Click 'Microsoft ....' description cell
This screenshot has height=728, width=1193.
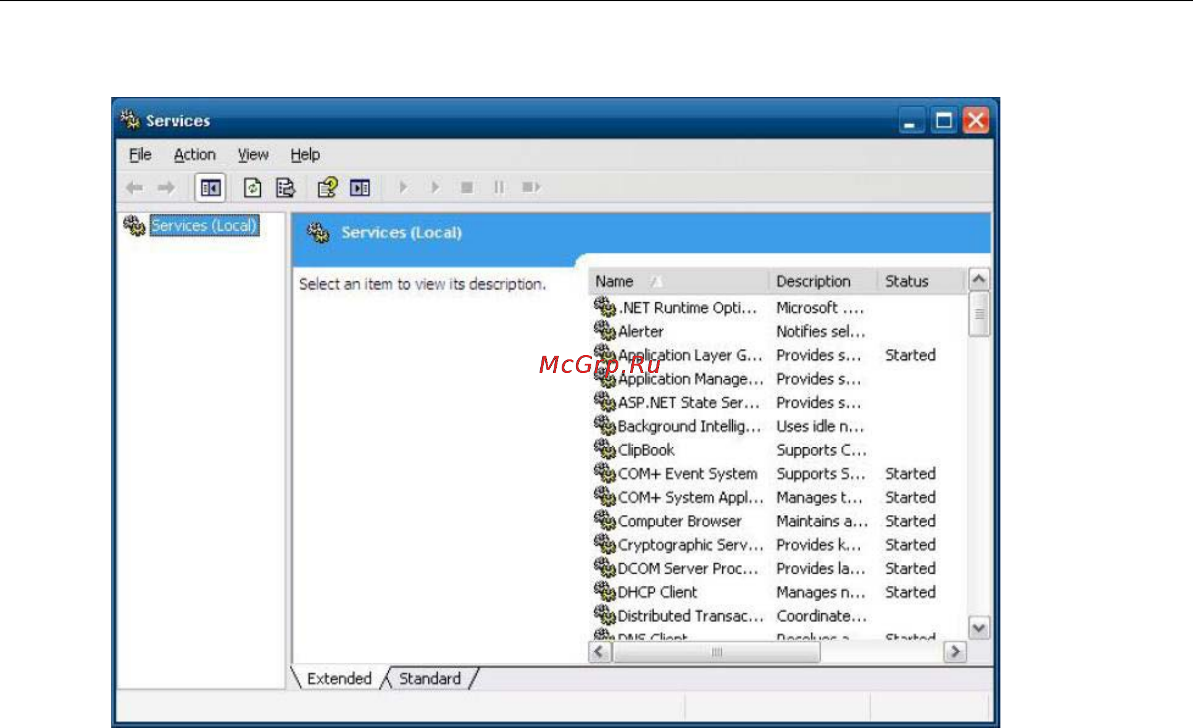[820, 308]
